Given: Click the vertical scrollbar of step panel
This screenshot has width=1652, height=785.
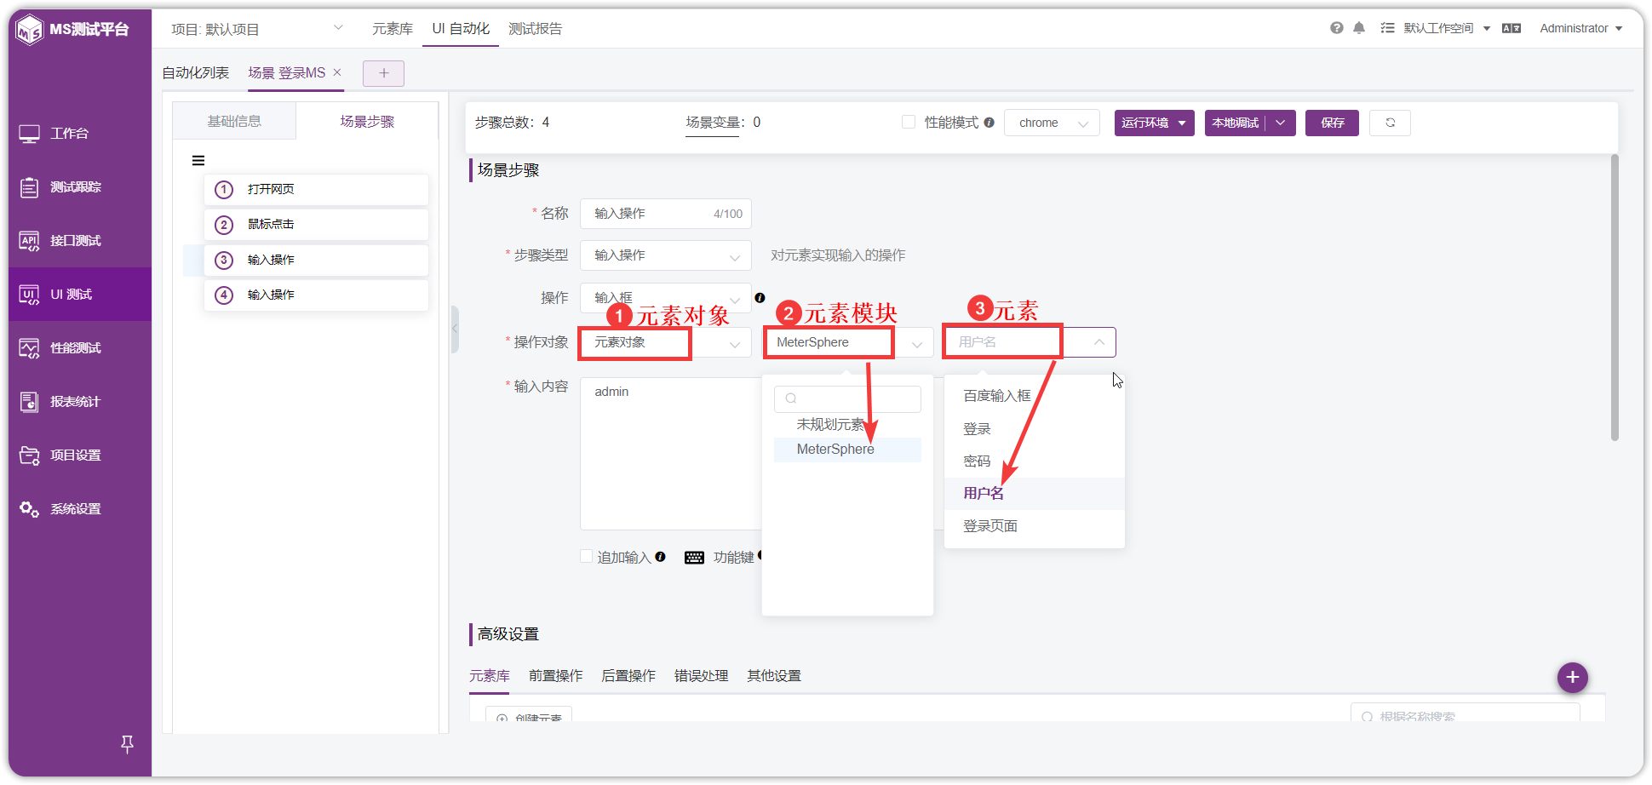Looking at the screenshot, I should (x=1615, y=298).
